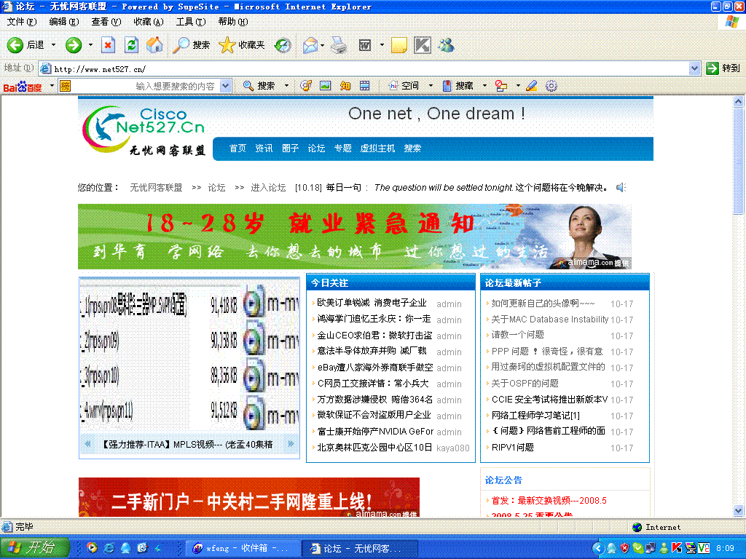Click the Baidu logo in toolbar
The width and height of the screenshot is (746, 559).
point(23,87)
